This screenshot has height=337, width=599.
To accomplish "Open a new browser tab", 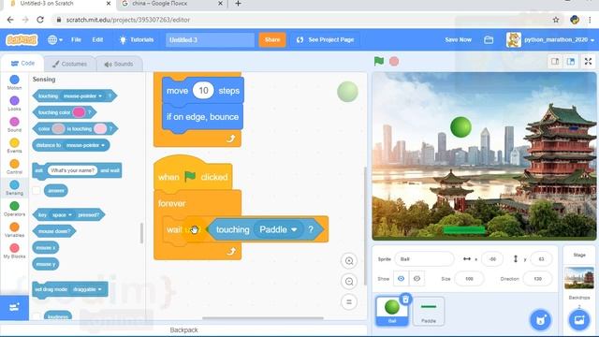I will 238,4.
